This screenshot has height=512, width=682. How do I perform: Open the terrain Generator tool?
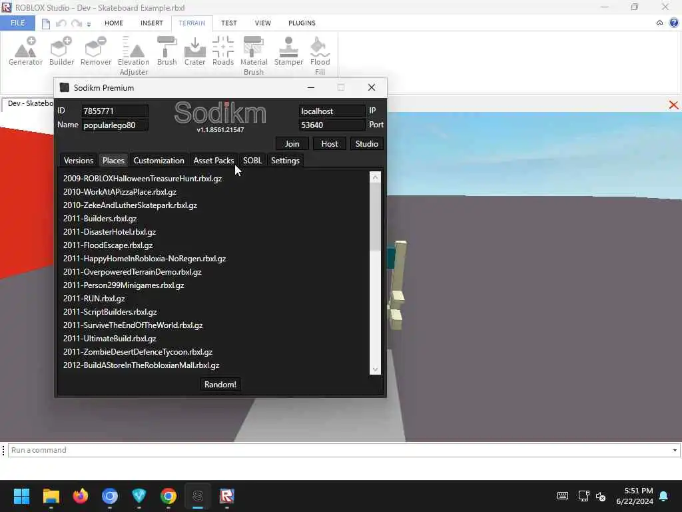pos(26,51)
